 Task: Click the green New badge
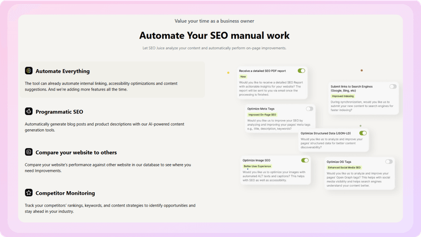(x=243, y=77)
